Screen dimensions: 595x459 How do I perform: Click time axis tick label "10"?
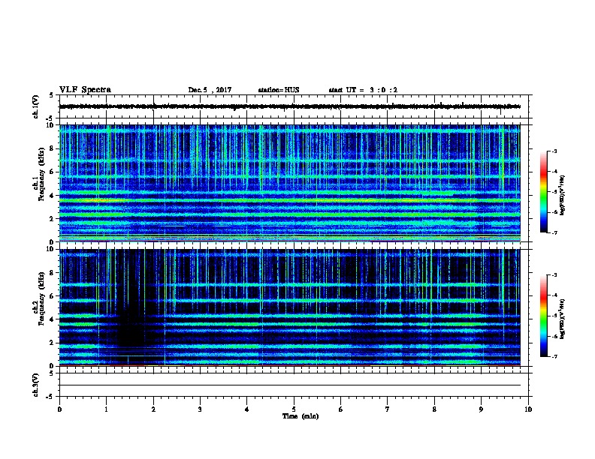(528, 409)
